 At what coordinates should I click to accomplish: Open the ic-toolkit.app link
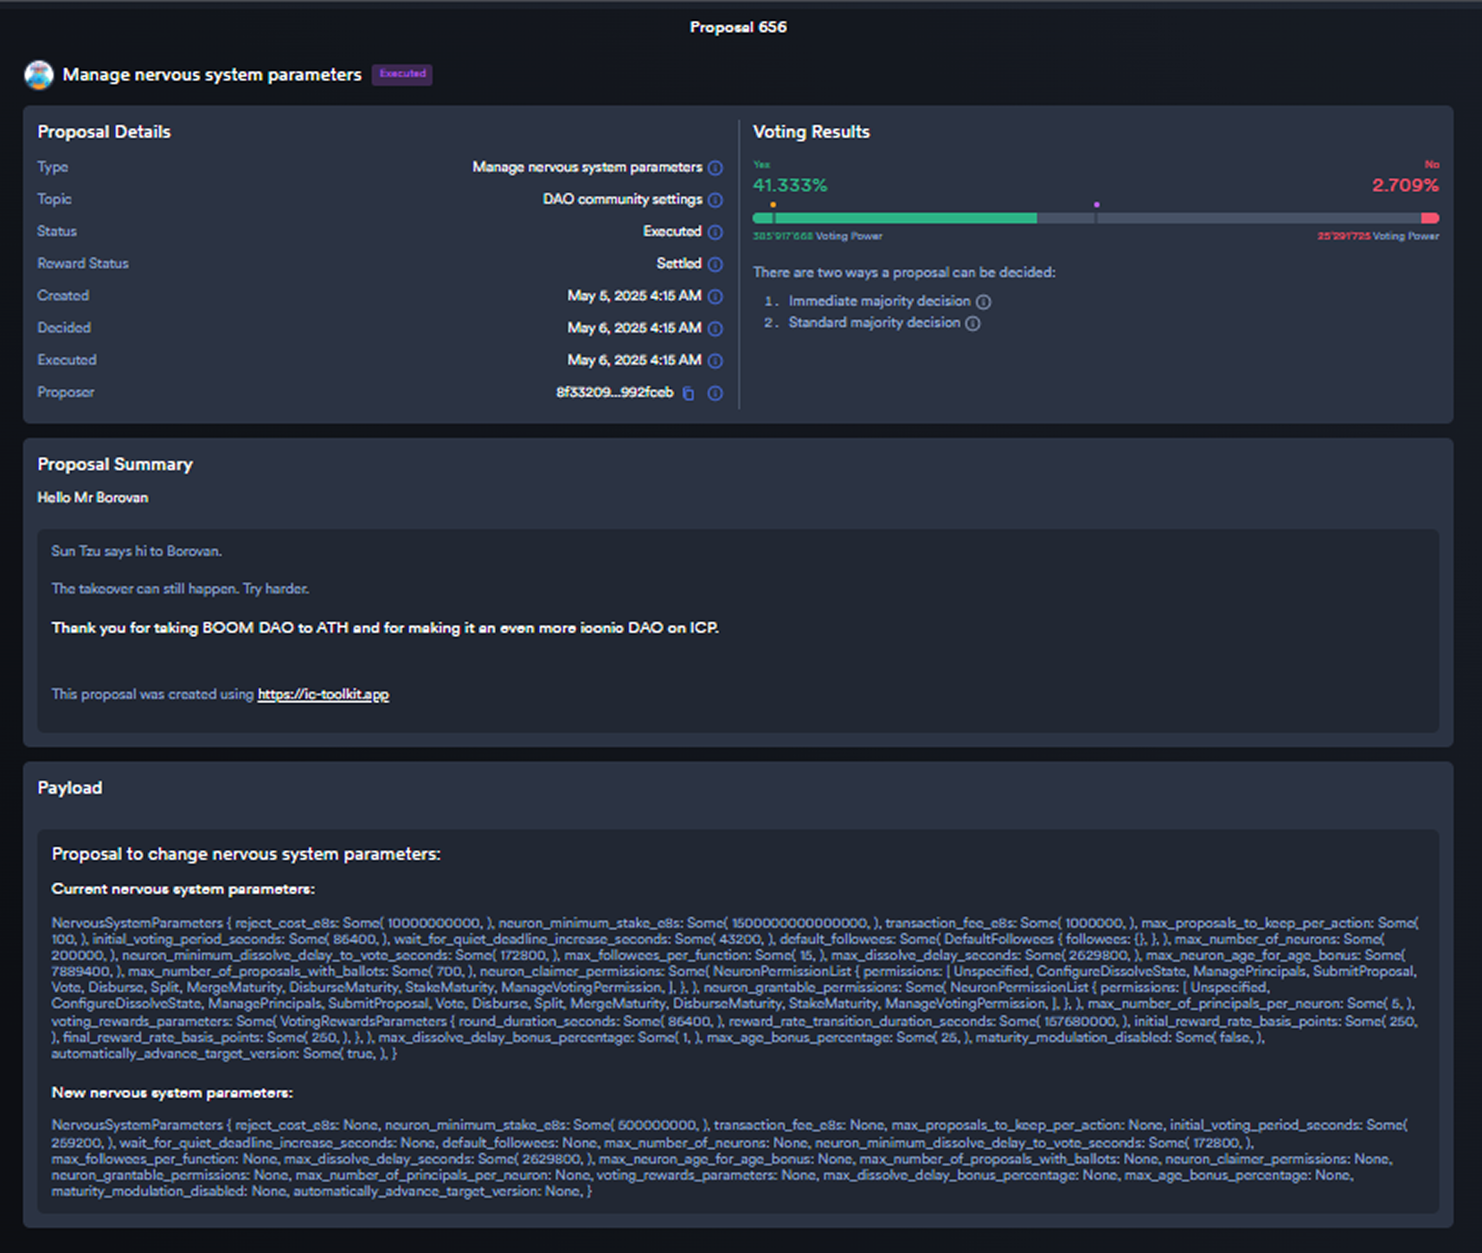coord(323,694)
